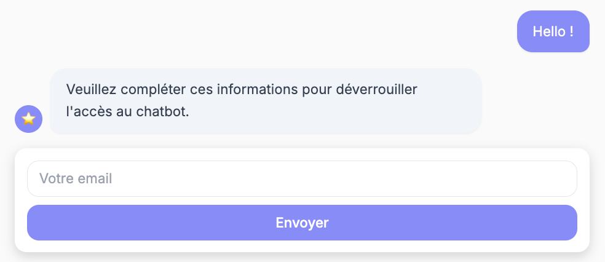Click the bot message about unlocking chatbot

pos(266,101)
